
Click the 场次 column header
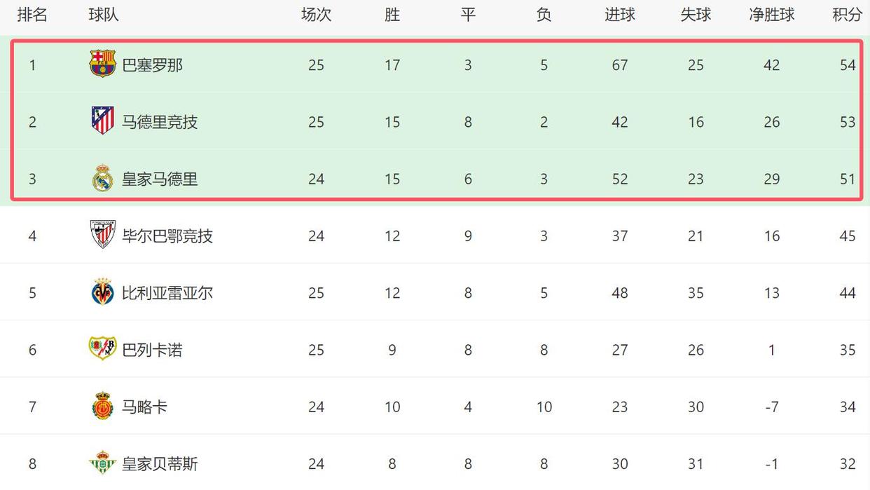316,15
